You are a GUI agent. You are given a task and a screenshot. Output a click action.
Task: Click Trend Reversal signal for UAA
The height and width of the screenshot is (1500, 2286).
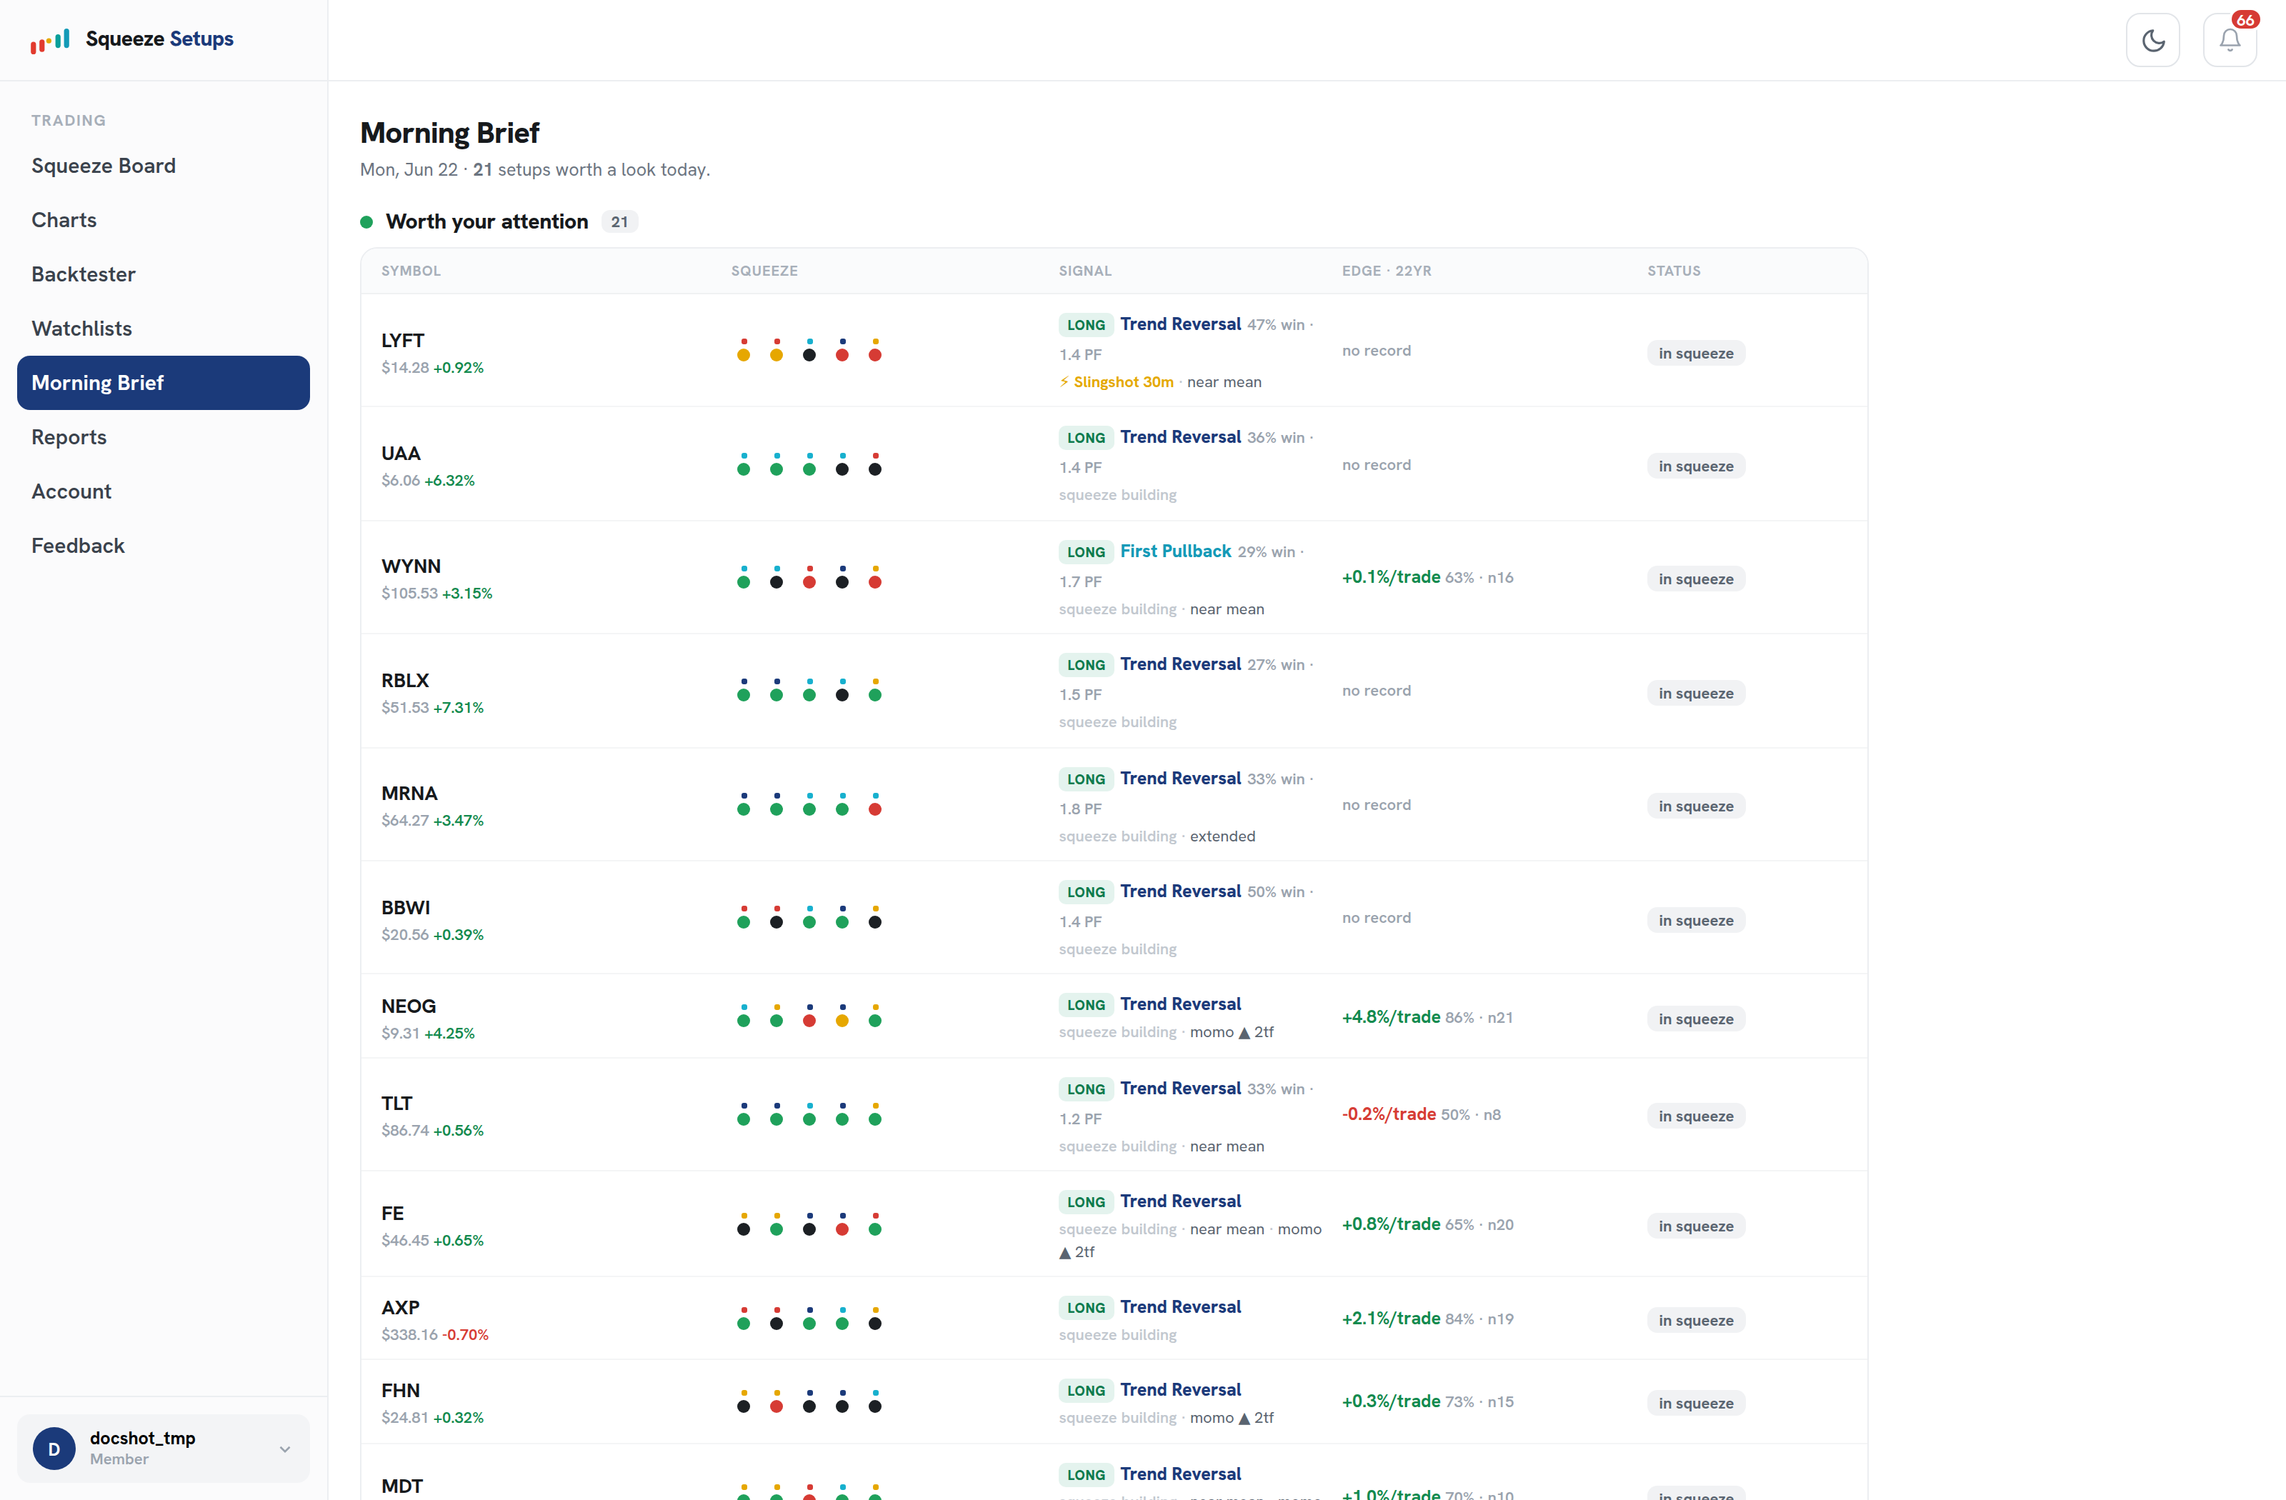(x=1180, y=436)
